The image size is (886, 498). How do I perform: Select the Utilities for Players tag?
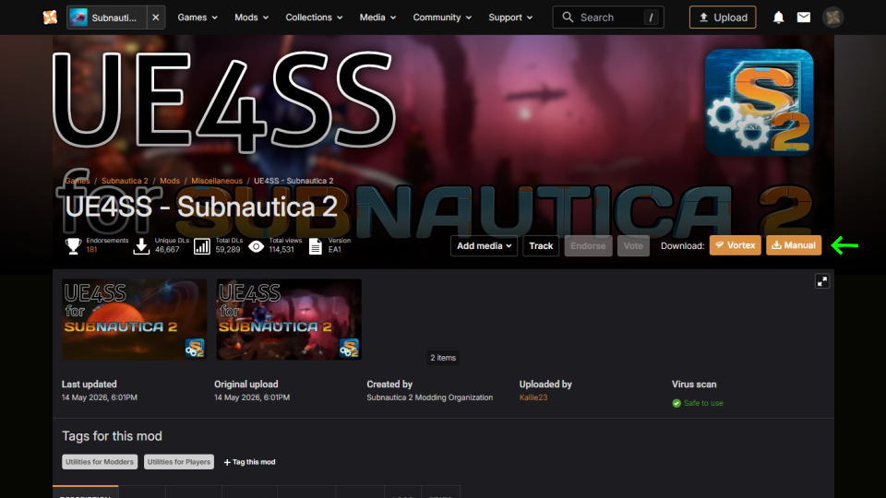178,462
